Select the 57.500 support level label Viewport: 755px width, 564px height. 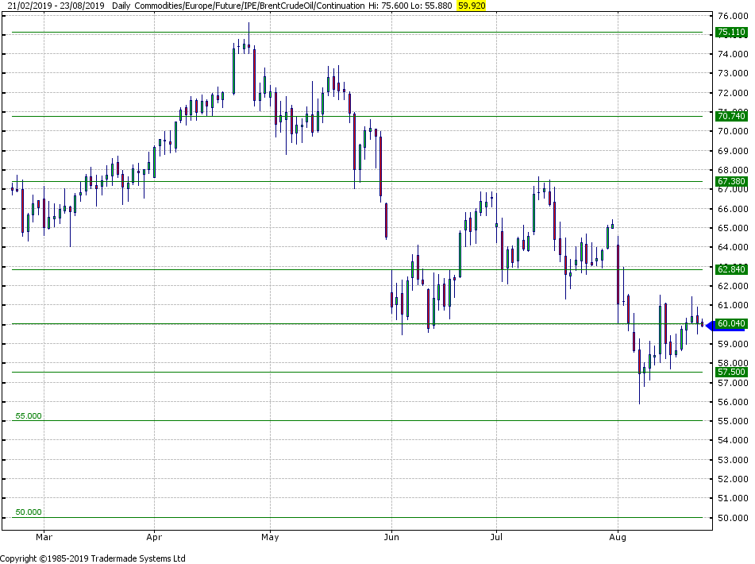tap(731, 372)
